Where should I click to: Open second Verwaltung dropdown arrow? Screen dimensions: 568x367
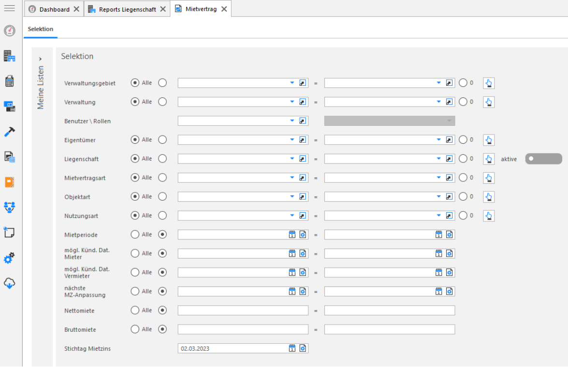tap(438, 102)
